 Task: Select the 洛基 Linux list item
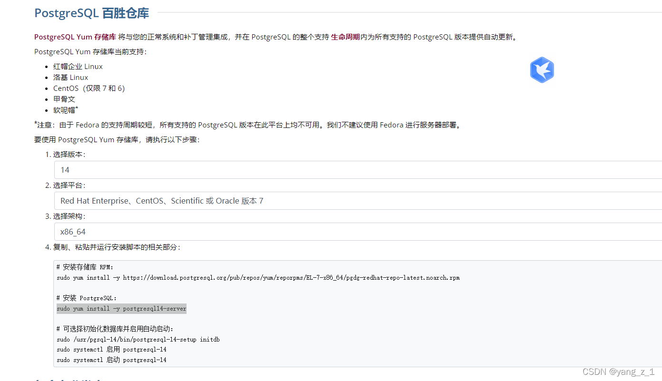tap(70, 78)
